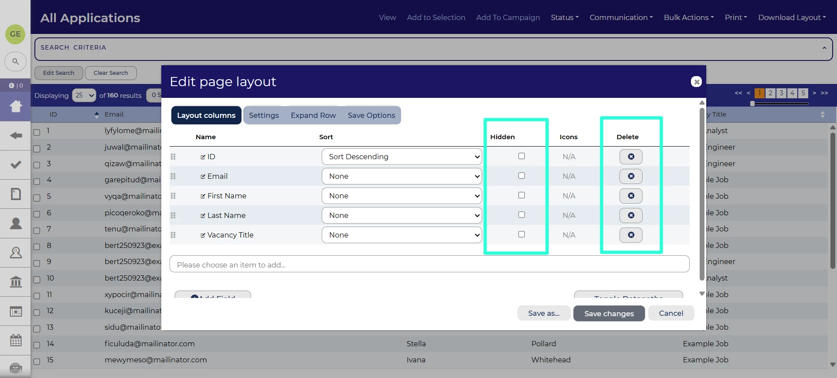Open the document page sidebar icon
This screenshot has width=837, height=378.
pos(16,194)
